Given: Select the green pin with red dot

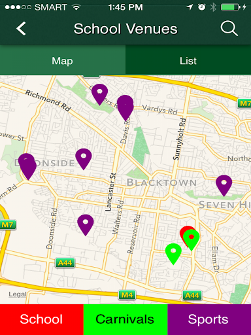Looking at the screenshot, I should point(192,240).
